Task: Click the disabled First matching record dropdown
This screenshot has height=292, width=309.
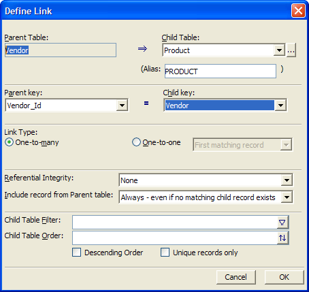Action: coord(242,145)
